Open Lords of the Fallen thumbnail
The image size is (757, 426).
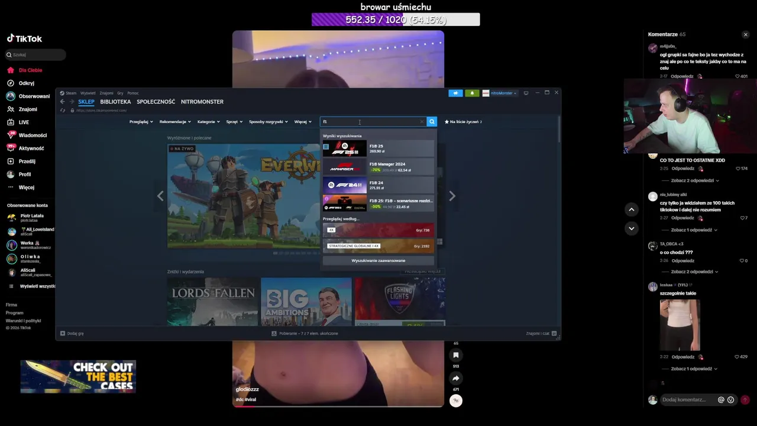coord(212,302)
